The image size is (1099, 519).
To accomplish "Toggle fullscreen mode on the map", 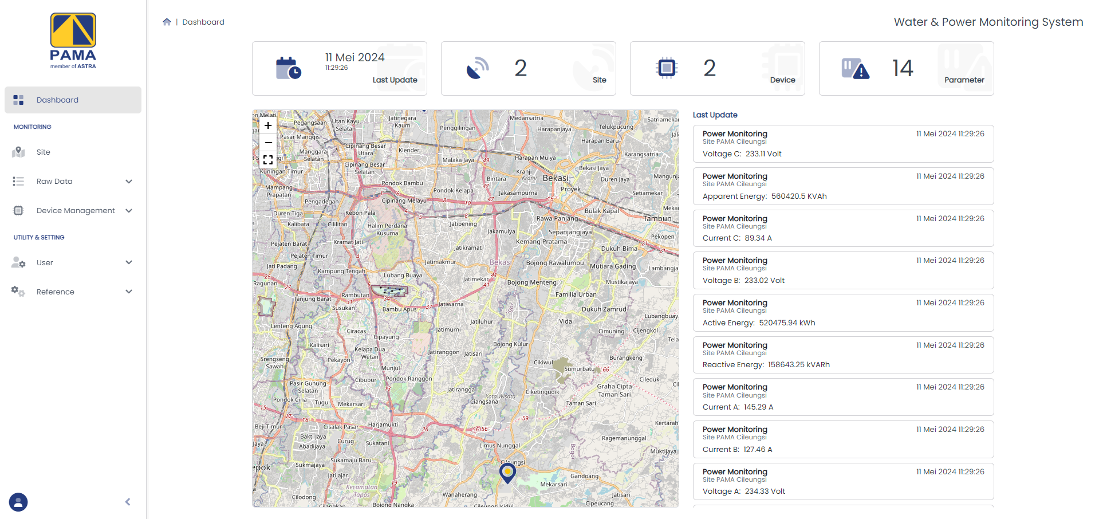I will (x=267, y=160).
